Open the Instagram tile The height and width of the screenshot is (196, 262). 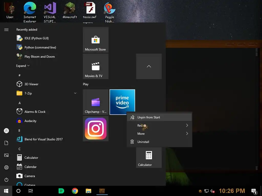[x=96, y=129]
